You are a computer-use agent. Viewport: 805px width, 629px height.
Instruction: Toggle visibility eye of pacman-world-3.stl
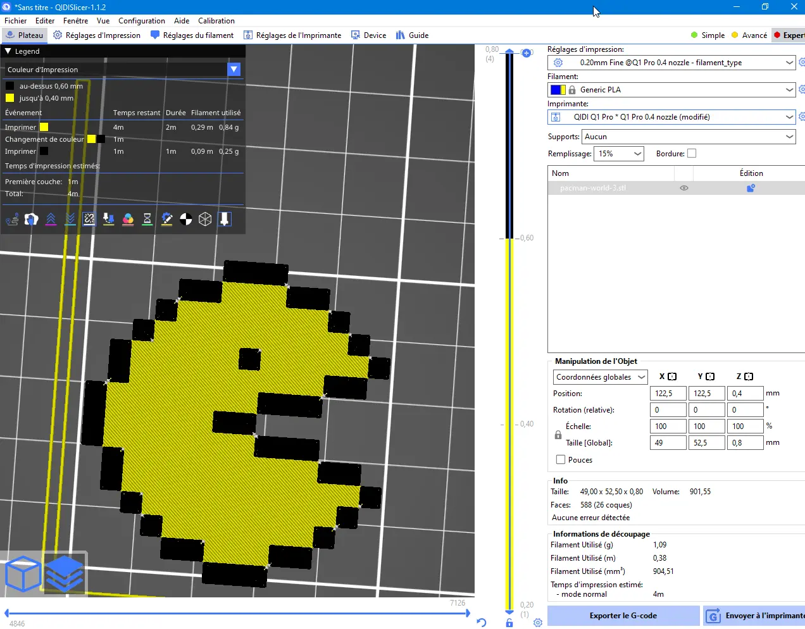[684, 188]
